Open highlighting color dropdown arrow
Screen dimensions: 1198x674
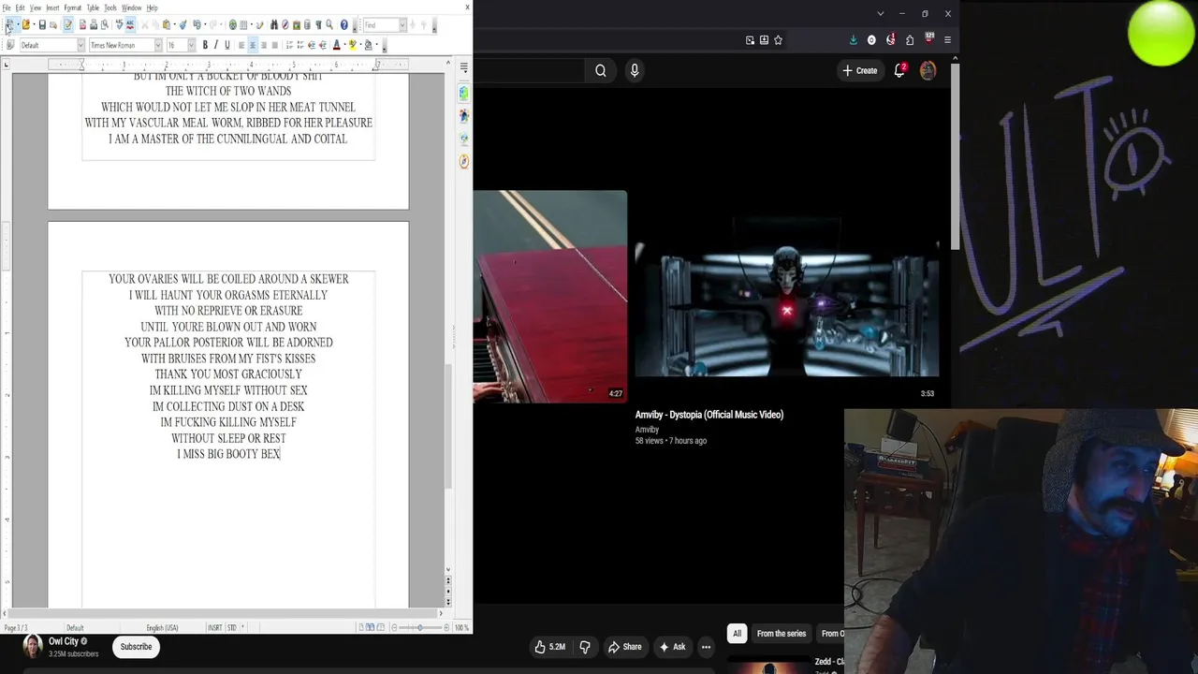tap(360, 45)
